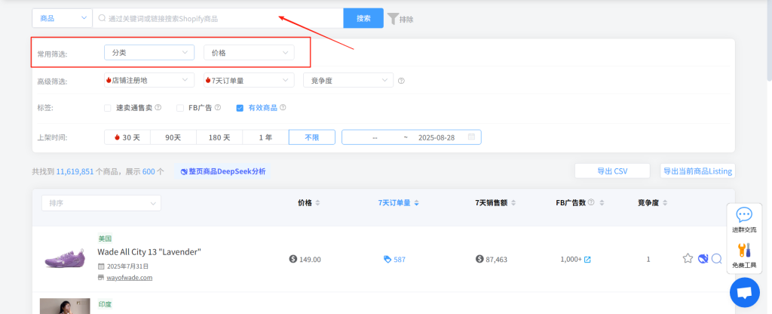The image size is (772, 314).
Task: Open the 店铺注册地 dropdown
Action: tap(149, 80)
